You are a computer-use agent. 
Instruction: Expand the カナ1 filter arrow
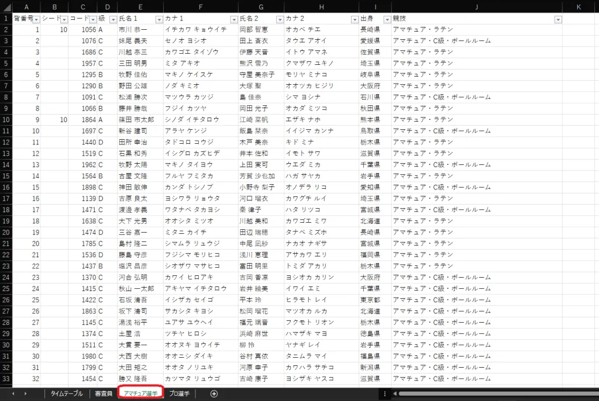[x=233, y=19]
